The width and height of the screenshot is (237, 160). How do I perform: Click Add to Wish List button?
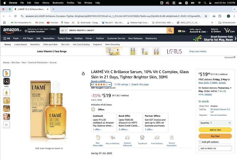215,148
